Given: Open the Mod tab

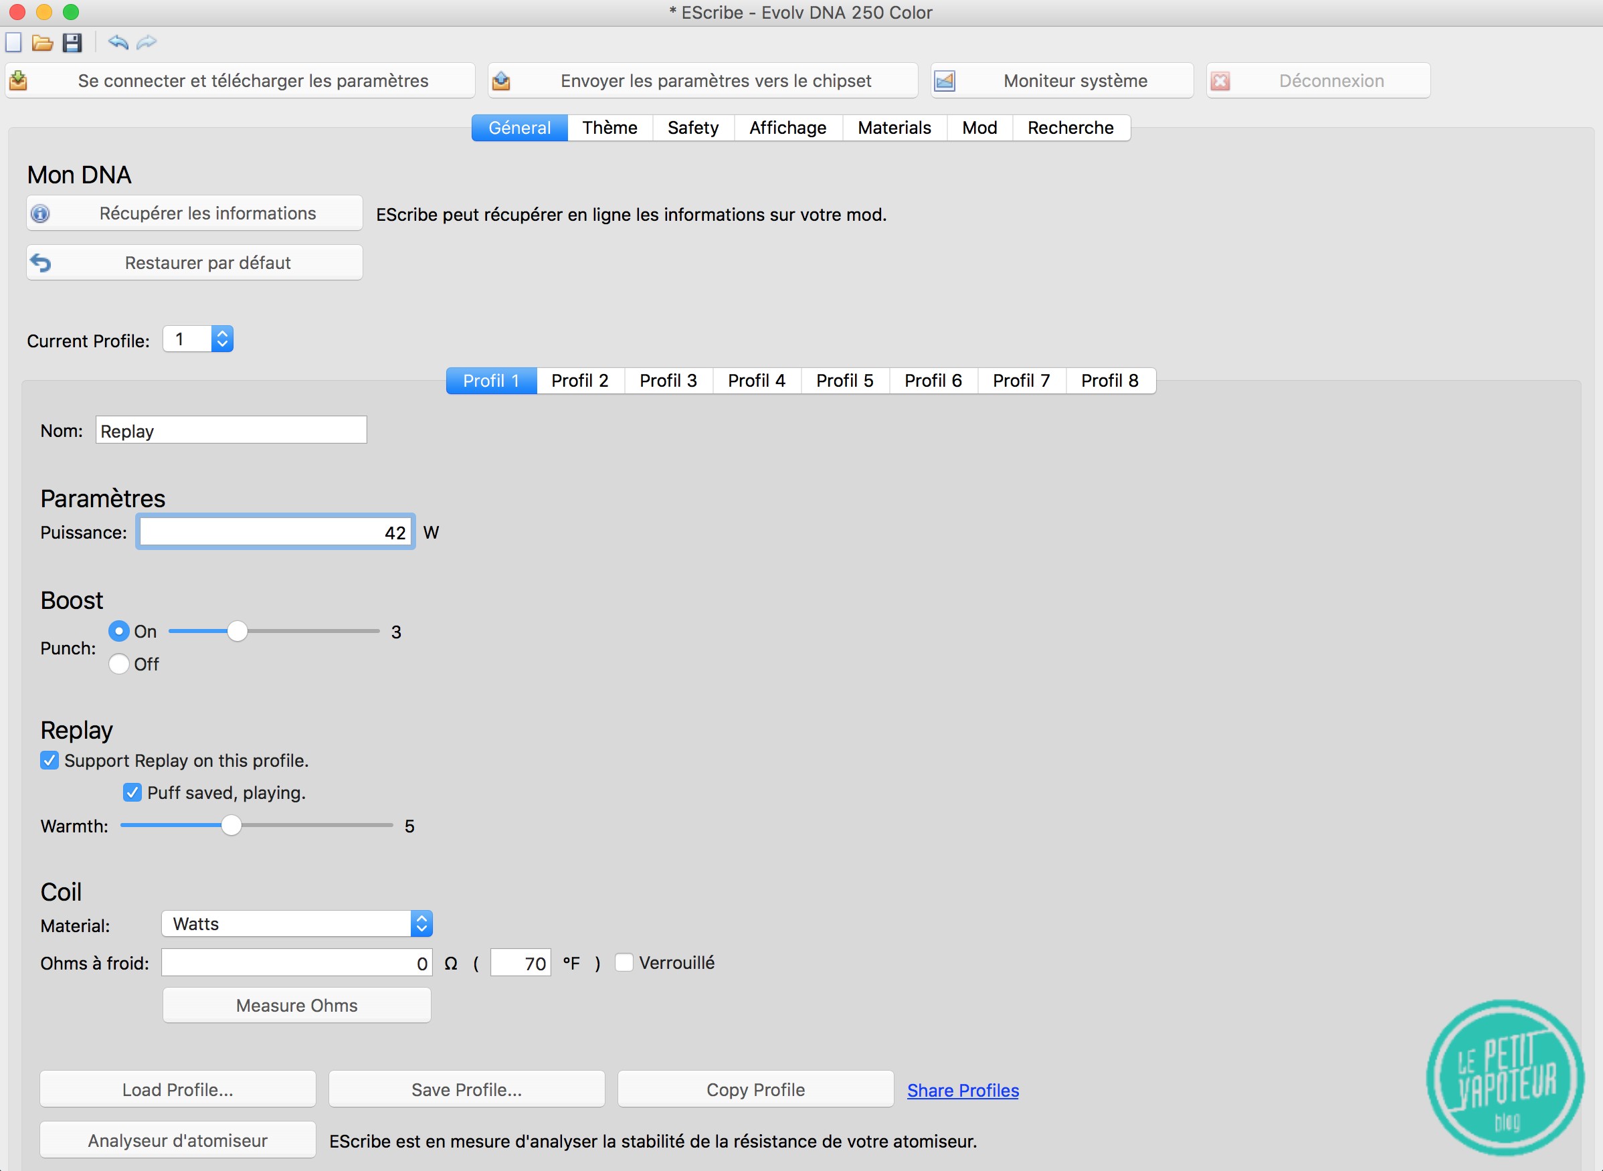Looking at the screenshot, I should [980, 128].
